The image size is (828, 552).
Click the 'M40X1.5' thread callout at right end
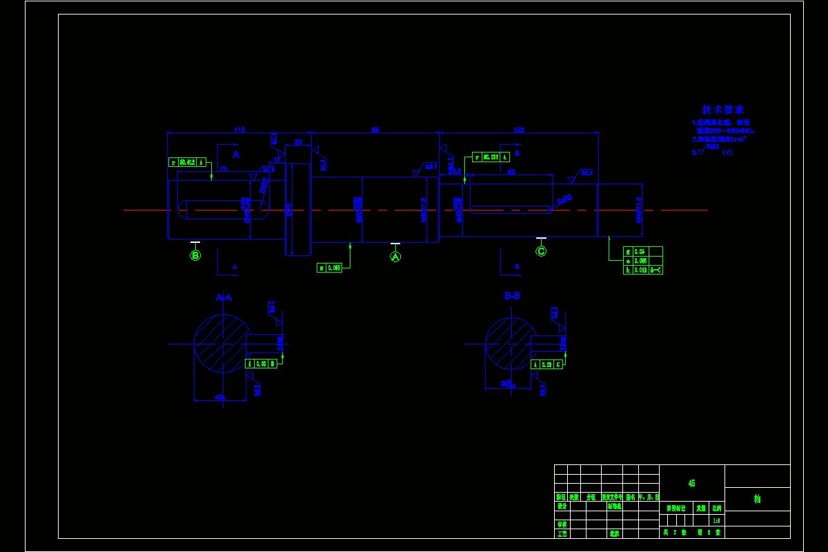point(639,210)
